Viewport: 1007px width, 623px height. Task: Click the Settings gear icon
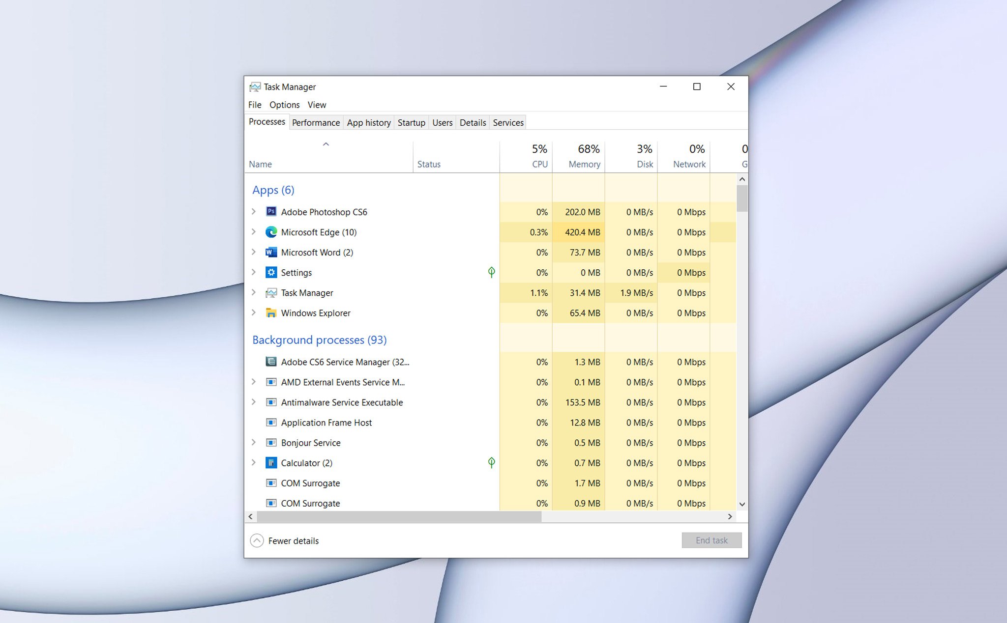pos(271,272)
